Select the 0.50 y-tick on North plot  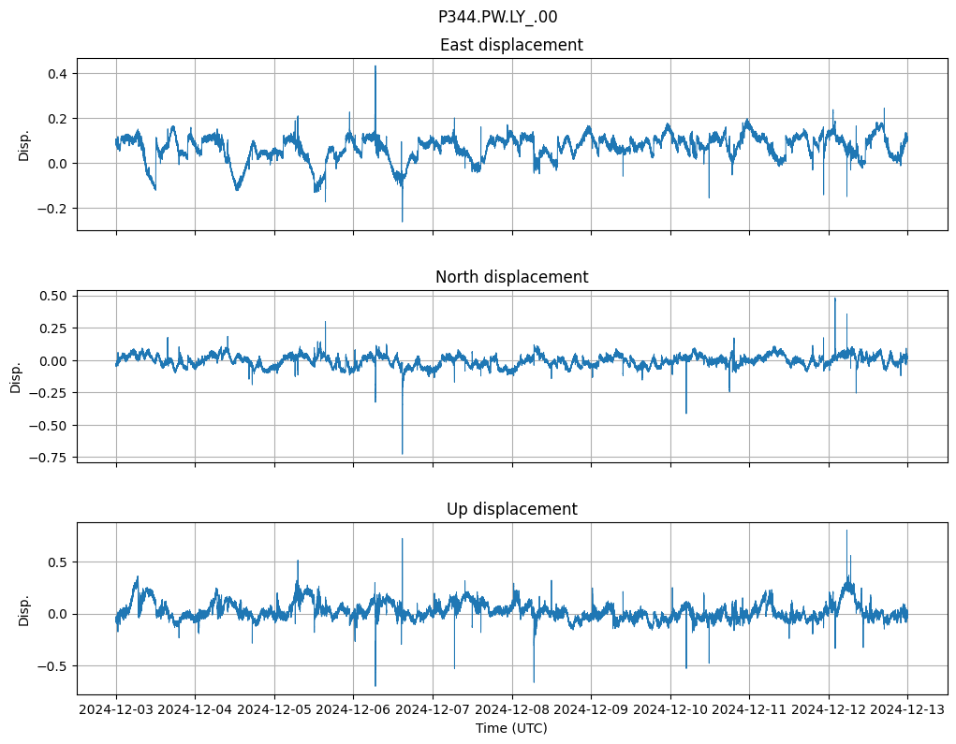(55, 296)
